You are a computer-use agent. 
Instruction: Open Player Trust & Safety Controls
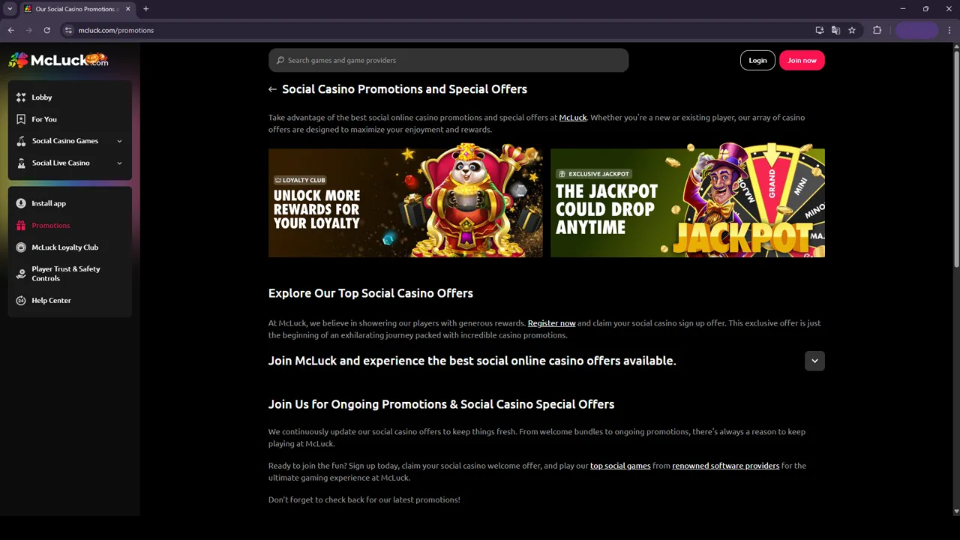tap(65, 274)
